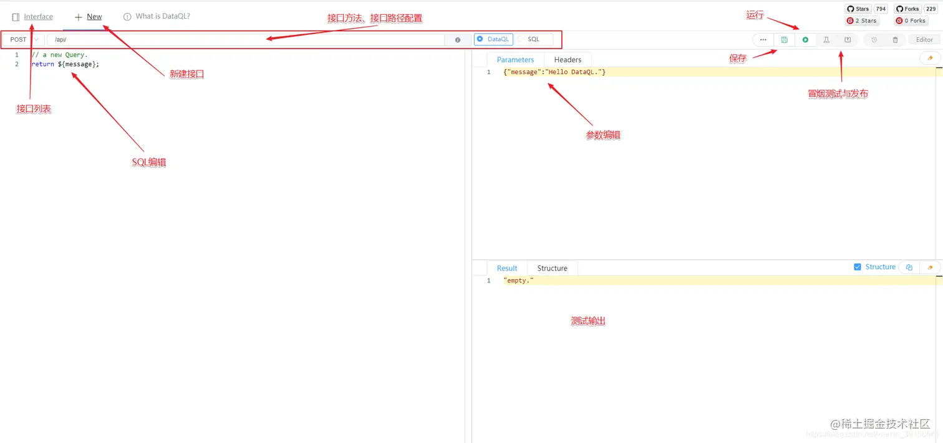Viewport: 943px width, 443px height.
Task: Click the 794 star count
Action: [x=880, y=9]
